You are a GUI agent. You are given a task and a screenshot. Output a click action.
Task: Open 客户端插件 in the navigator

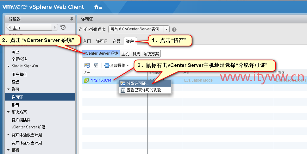pos(21,120)
